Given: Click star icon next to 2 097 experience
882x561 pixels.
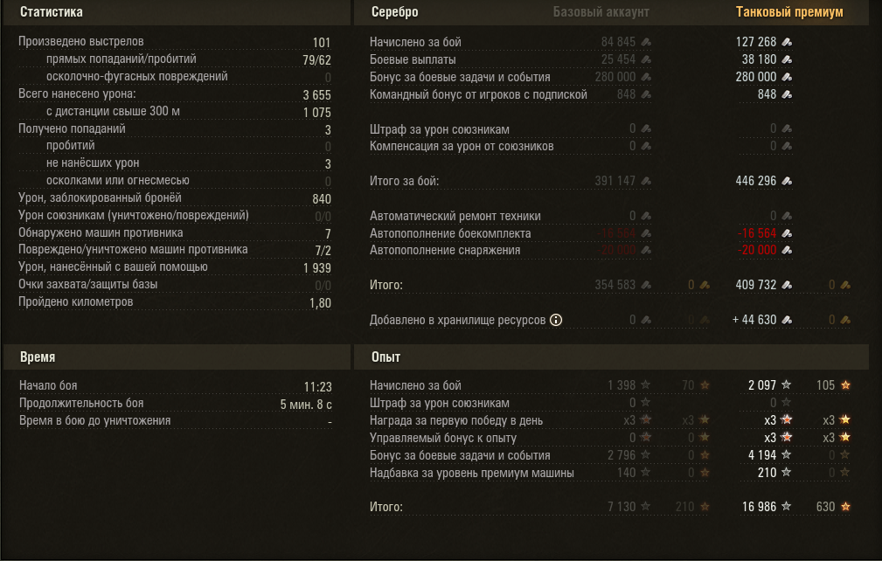Looking at the screenshot, I should click(x=787, y=385).
